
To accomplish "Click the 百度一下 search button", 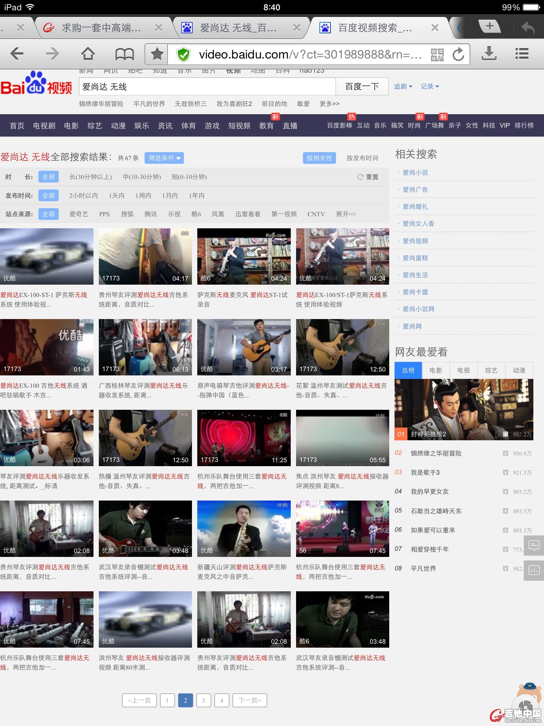I will click(362, 86).
